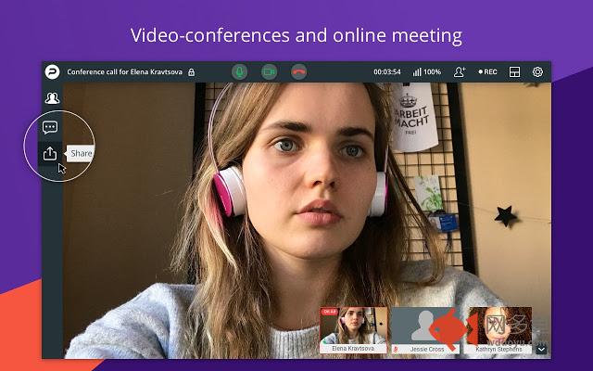This screenshot has height=371, width=593.
Task: Click the Share upload icon
Action: pyautogui.click(x=50, y=153)
